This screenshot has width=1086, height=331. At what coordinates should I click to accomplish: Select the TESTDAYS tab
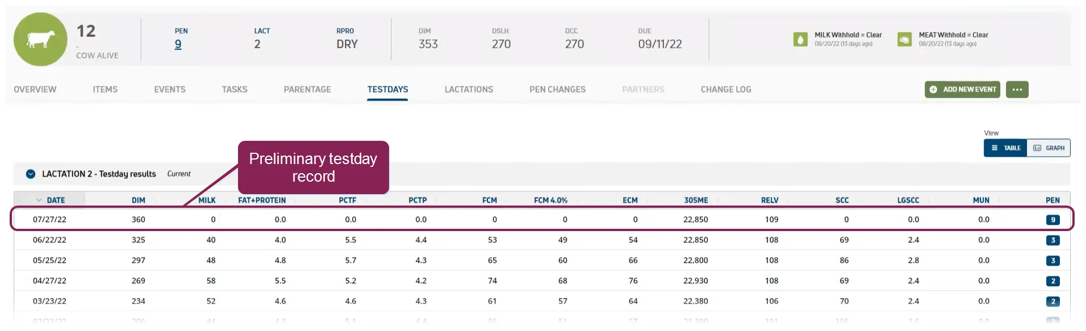pos(387,89)
